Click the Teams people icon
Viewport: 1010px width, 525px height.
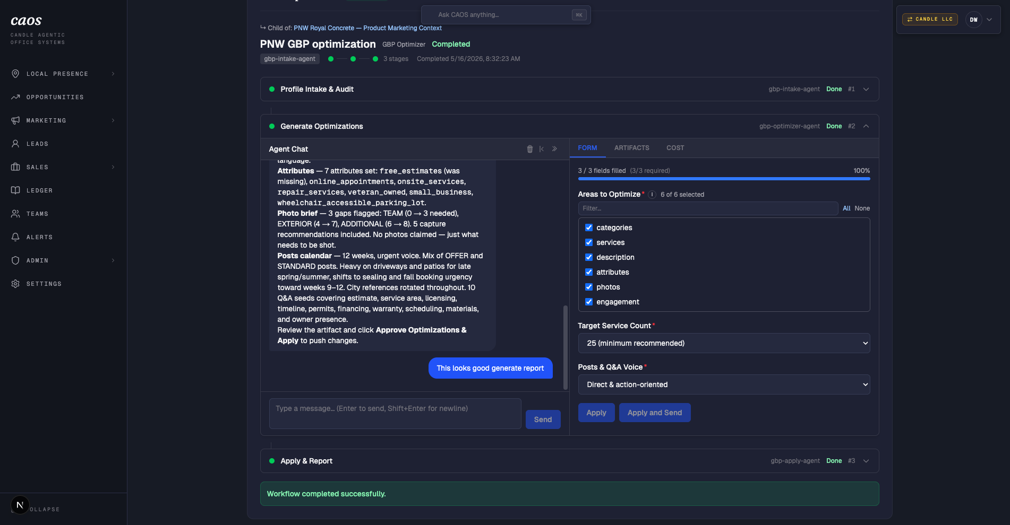[15, 214]
